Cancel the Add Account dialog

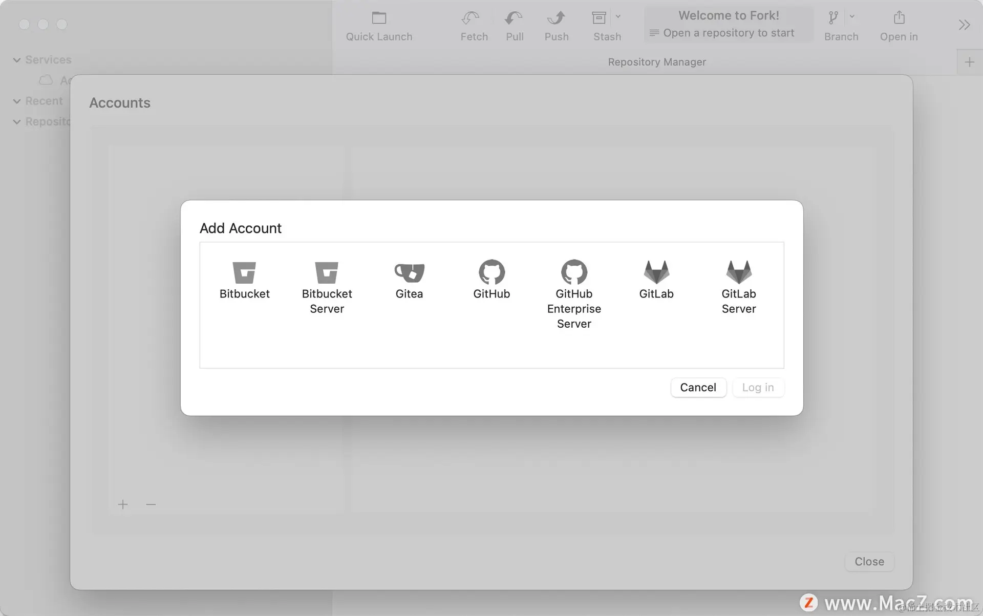click(x=698, y=388)
